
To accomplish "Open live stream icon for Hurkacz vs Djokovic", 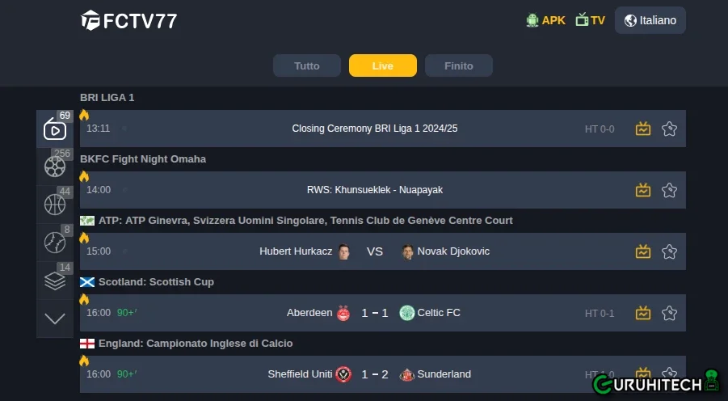I will 643,251.
